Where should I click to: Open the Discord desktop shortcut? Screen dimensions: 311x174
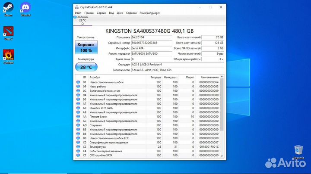(x=25, y=9)
